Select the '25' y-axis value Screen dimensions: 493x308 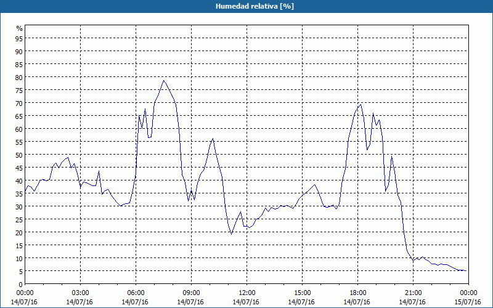click(19, 219)
